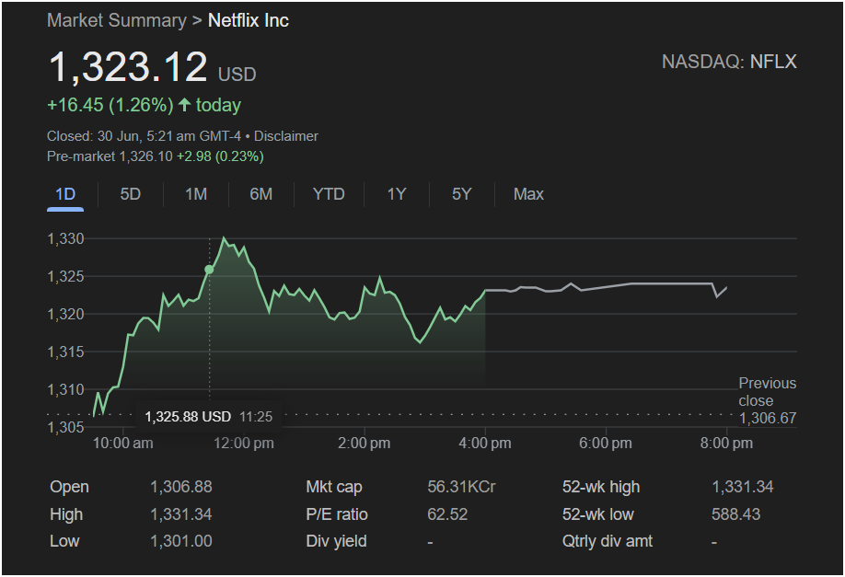Click the 1,325.88 USD tooltip value
This screenshot has width=845, height=577.
click(188, 417)
